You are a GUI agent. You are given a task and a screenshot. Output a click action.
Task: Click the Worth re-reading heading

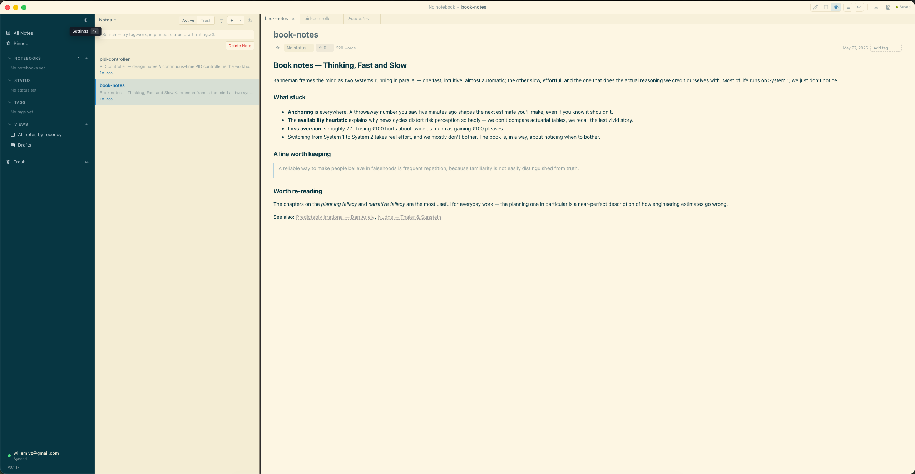[x=298, y=191]
